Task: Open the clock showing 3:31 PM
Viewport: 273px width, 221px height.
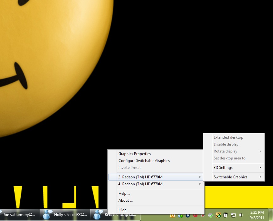Action: pos(257,215)
